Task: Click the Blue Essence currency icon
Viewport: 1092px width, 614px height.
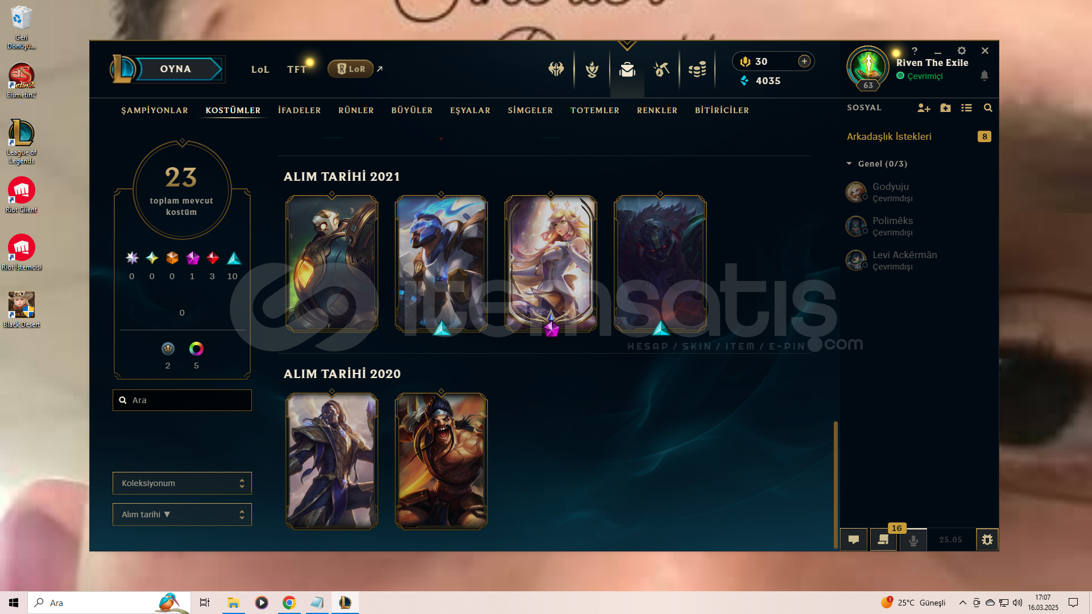Action: pyautogui.click(x=744, y=81)
